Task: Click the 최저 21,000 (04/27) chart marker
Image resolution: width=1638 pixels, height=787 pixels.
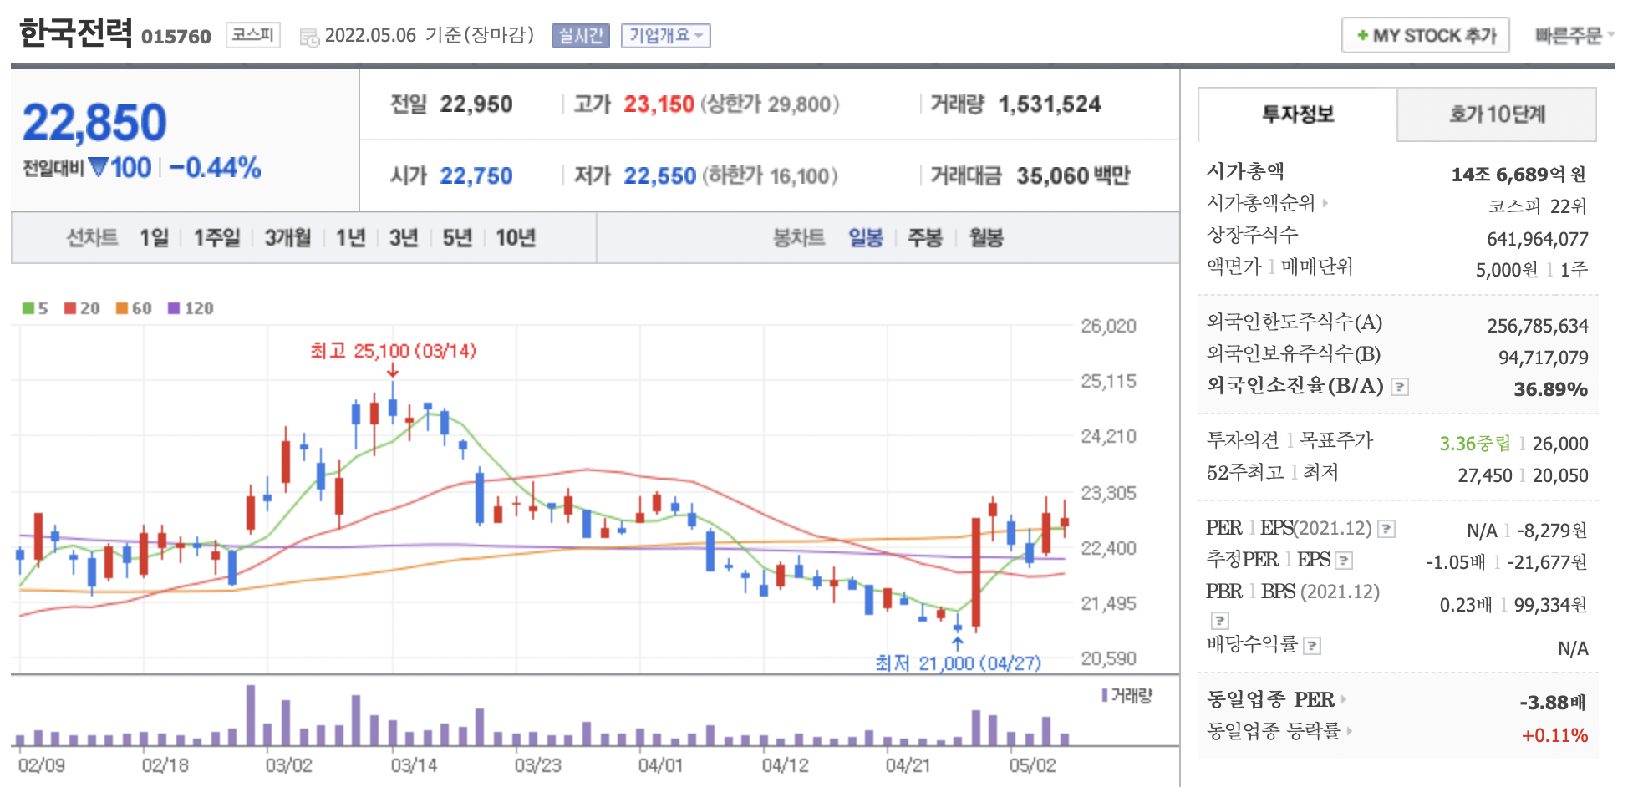Action: click(x=958, y=663)
